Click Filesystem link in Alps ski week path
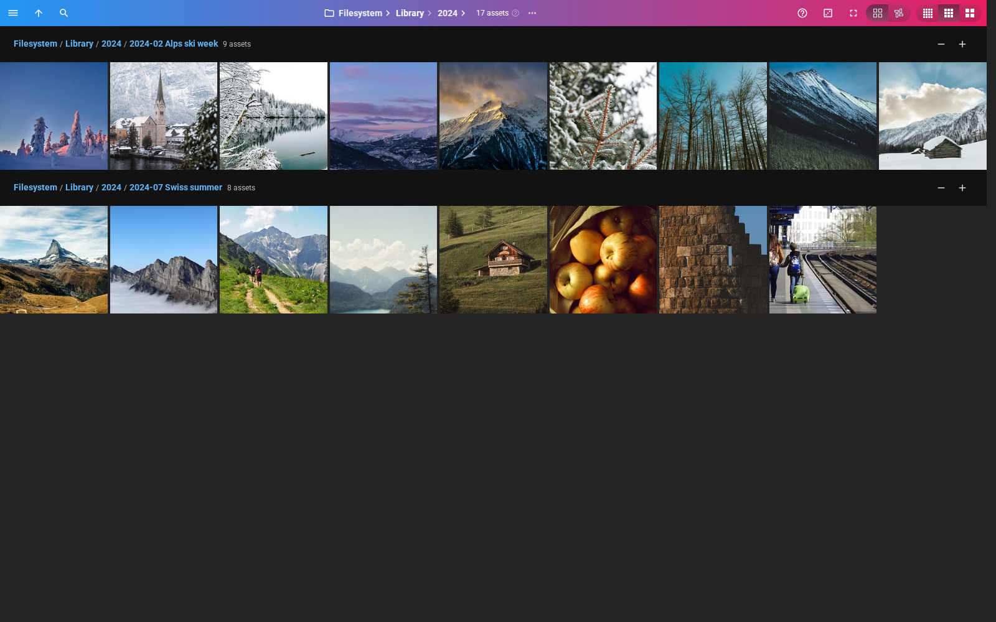This screenshot has width=996, height=622. pyautogui.click(x=35, y=44)
